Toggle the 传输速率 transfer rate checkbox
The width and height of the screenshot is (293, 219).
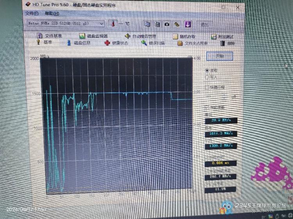(x=207, y=107)
